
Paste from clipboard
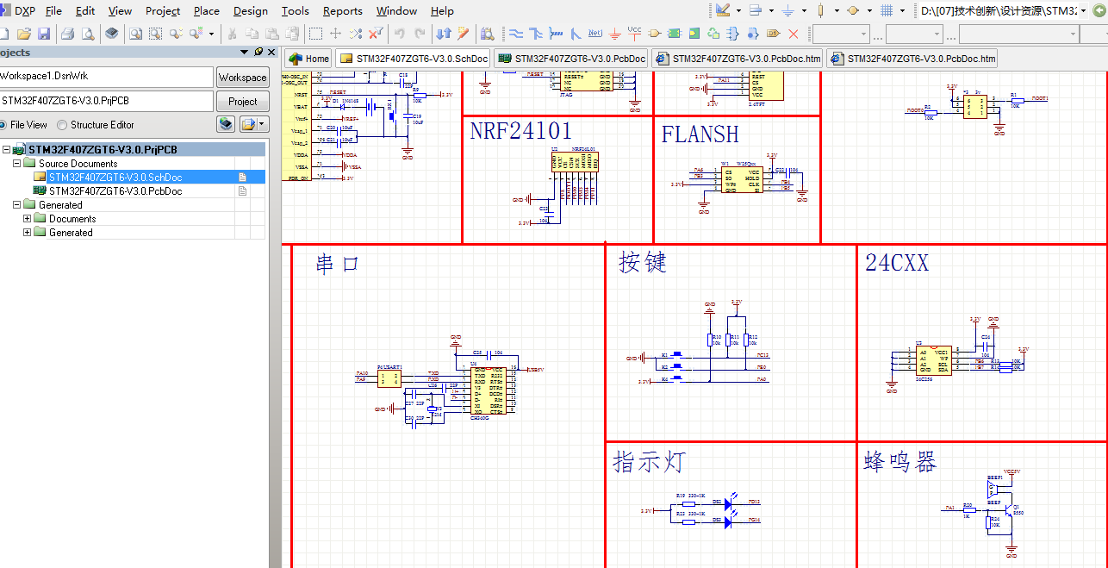pos(271,34)
